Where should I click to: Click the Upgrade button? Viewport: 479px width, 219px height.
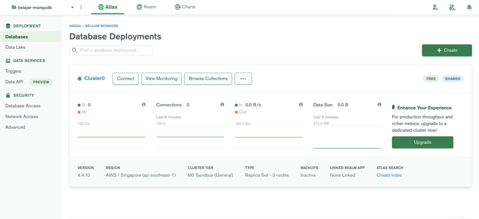tap(422, 142)
